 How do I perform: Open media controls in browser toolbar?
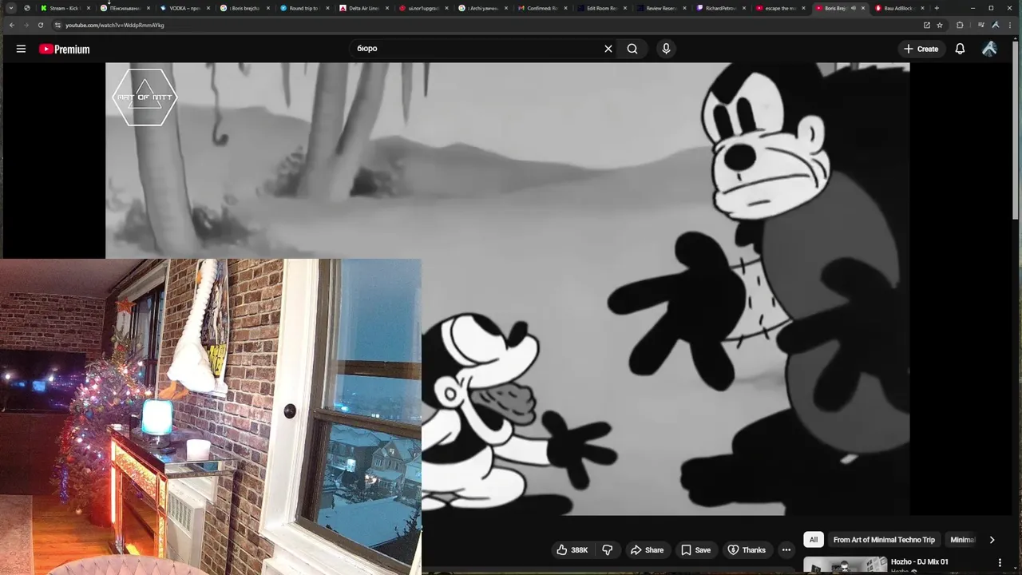pos(981,25)
